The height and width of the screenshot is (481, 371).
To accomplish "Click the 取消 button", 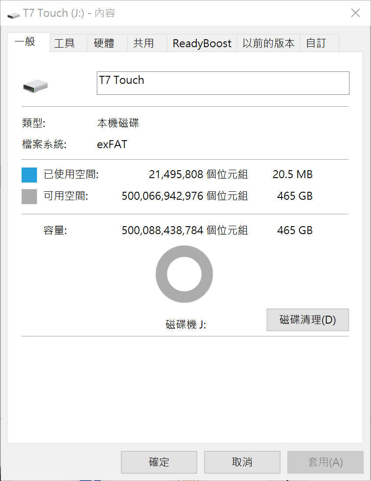I will click(x=242, y=462).
